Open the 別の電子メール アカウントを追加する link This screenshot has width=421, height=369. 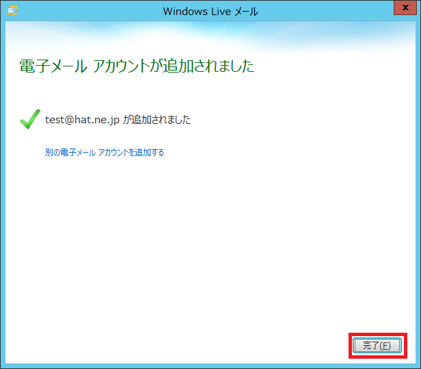tap(105, 153)
